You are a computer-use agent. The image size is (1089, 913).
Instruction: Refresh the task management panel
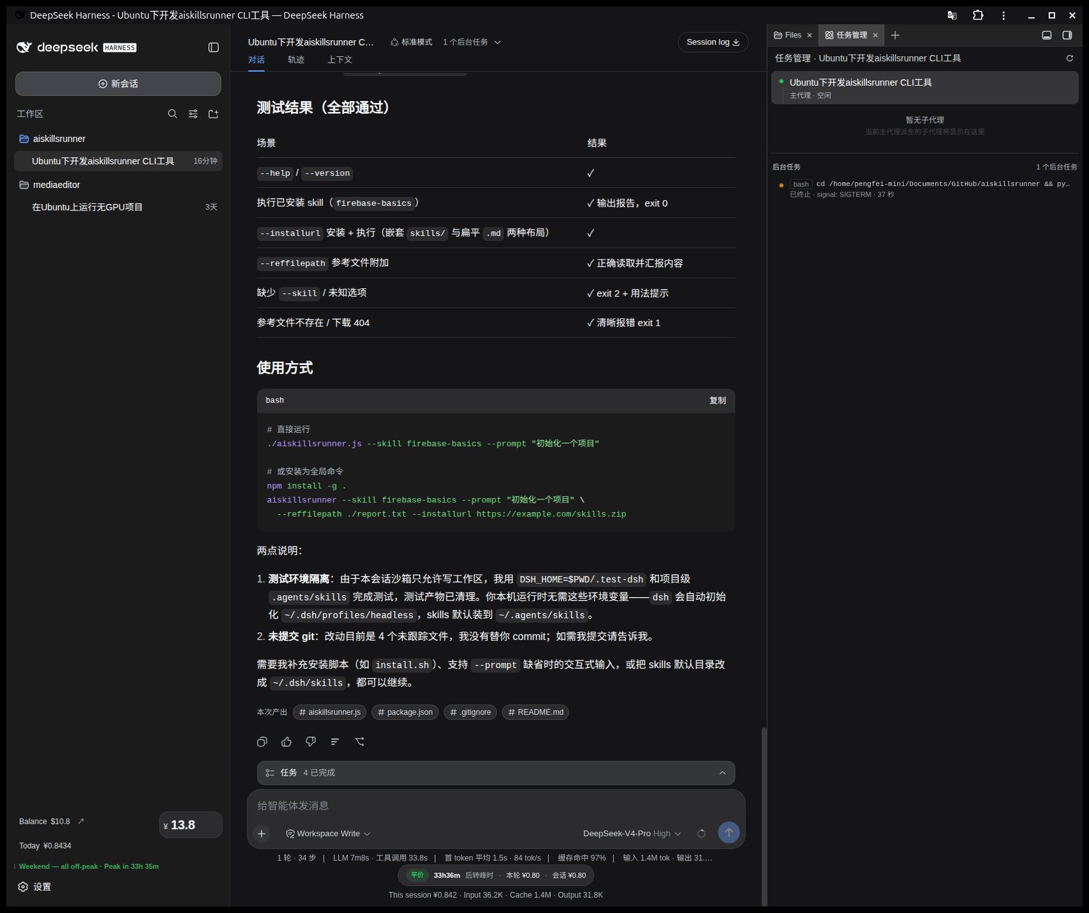pyautogui.click(x=1070, y=58)
